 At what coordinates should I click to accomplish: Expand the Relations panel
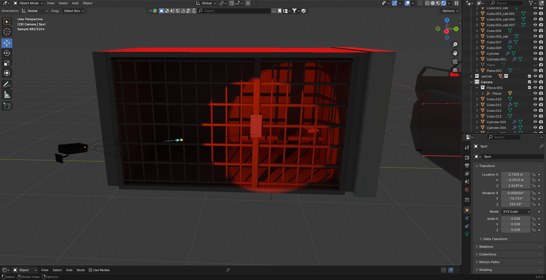tap(486, 247)
